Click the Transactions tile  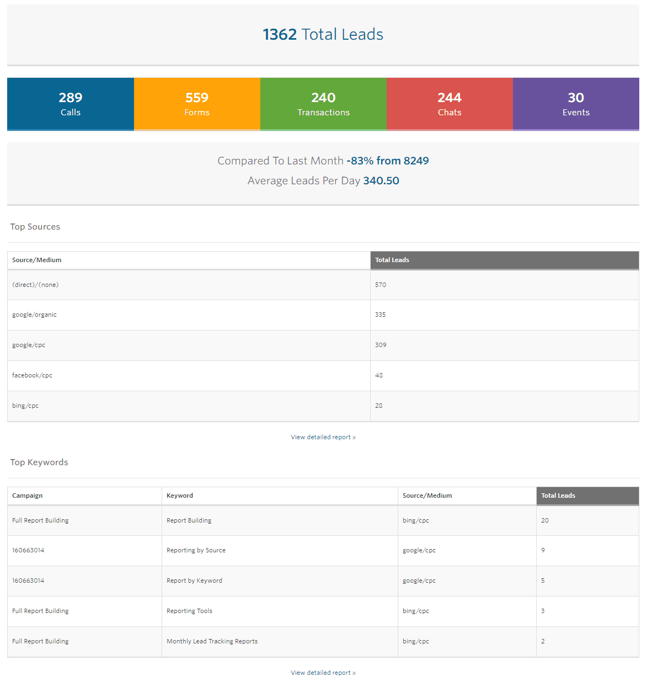pos(323,104)
